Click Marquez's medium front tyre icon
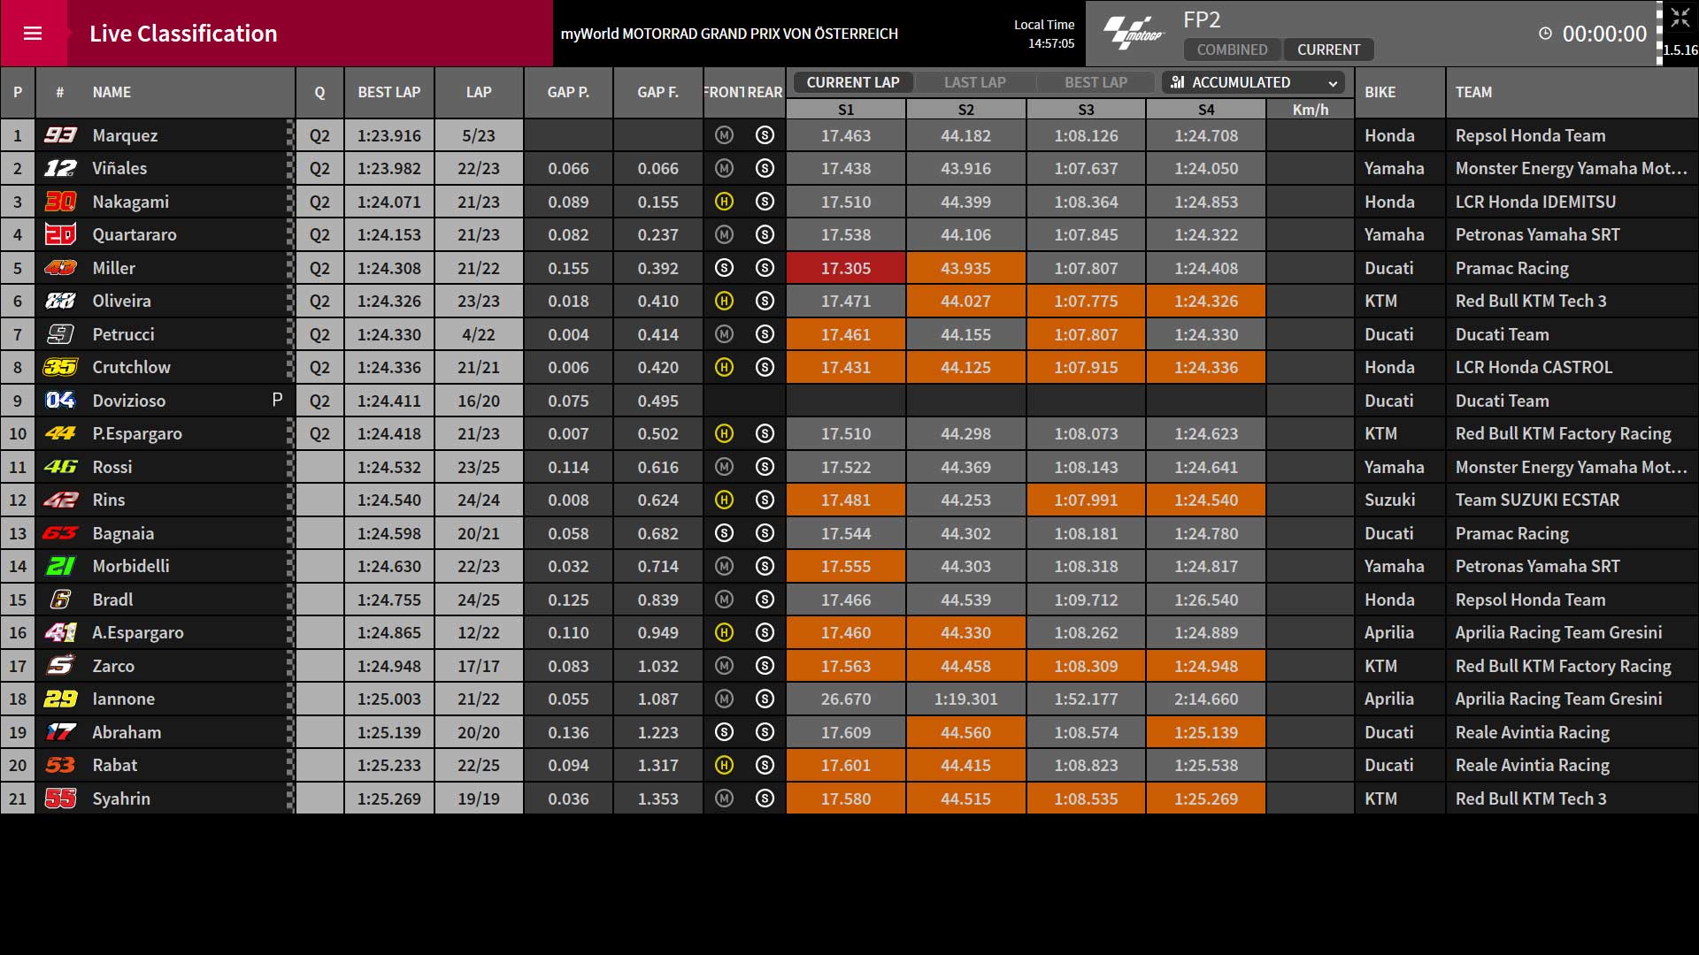Viewport: 1699px width, 955px height. coord(724,135)
